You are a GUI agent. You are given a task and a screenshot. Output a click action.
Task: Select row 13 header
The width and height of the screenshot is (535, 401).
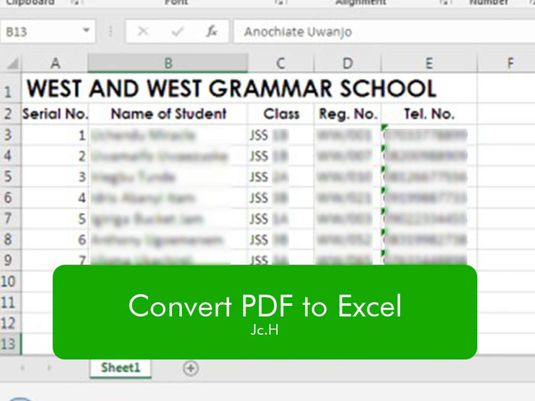pyautogui.click(x=10, y=344)
